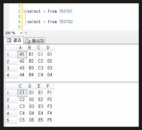Collapse the select statement outline block
This screenshot has width=142, height=130.
pyautogui.click(x=25, y=12)
